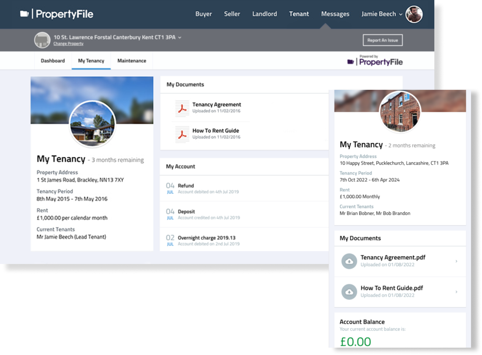Click the property thumbnail beside the address
482x355 pixels.
pyautogui.click(x=42, y=40)
